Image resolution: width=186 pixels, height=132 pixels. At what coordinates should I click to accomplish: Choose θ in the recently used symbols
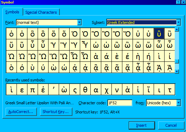(85, 90)
